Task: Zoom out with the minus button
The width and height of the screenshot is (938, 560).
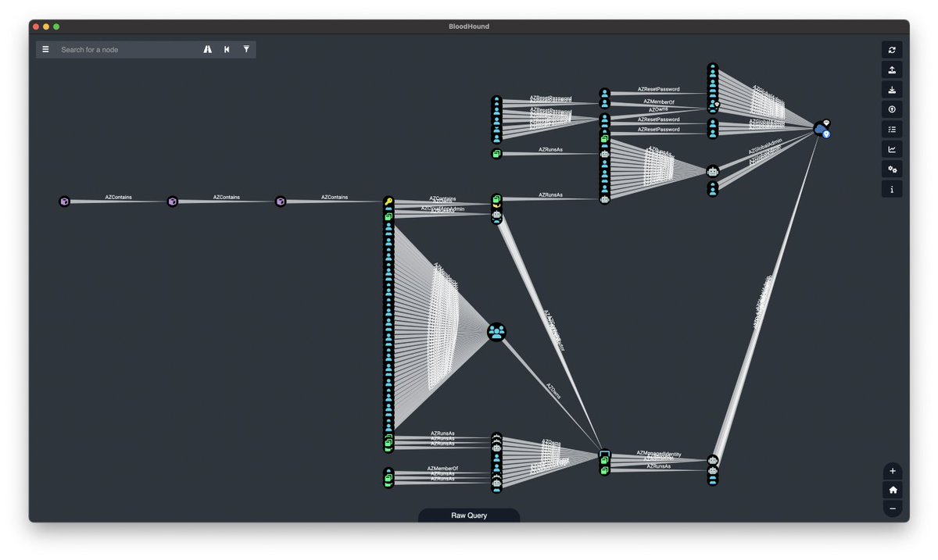Action: tap(893, 508)
